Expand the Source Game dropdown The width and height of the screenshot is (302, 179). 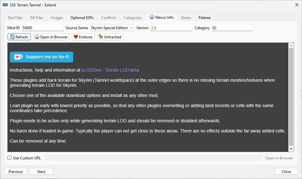click(112, 28)
